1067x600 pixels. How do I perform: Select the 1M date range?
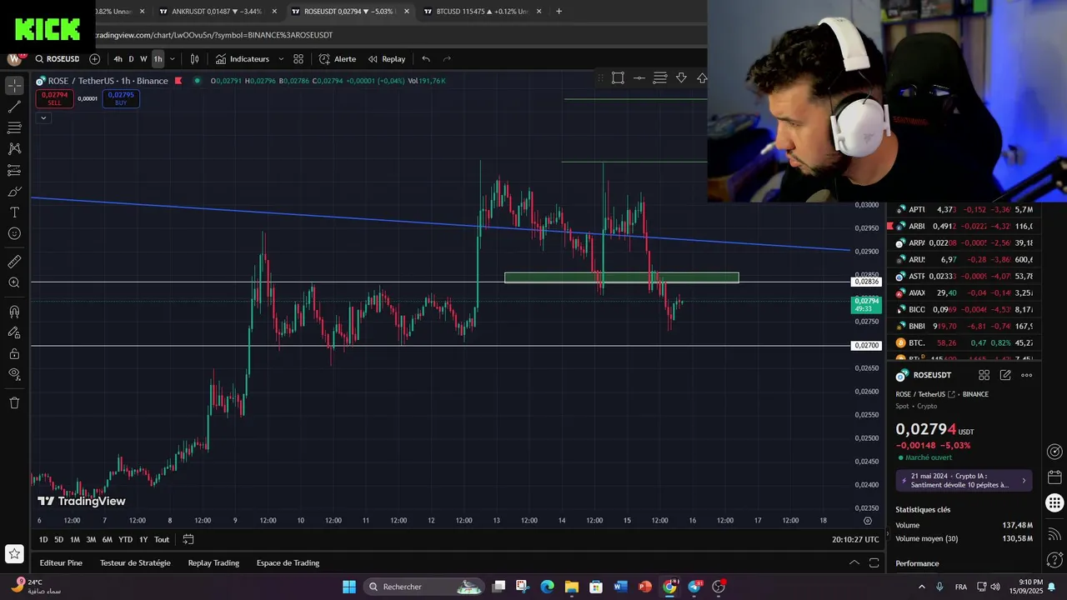(x=75, y=540)
